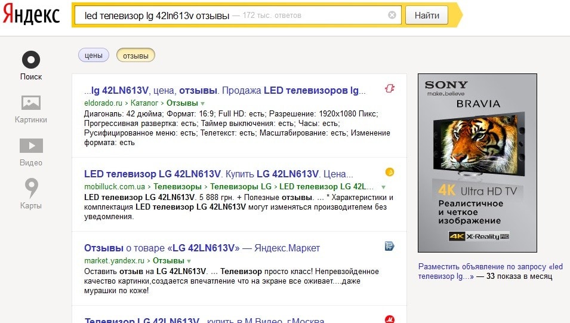Click into the search query input field
570x323 pixels.
point(227,15)
